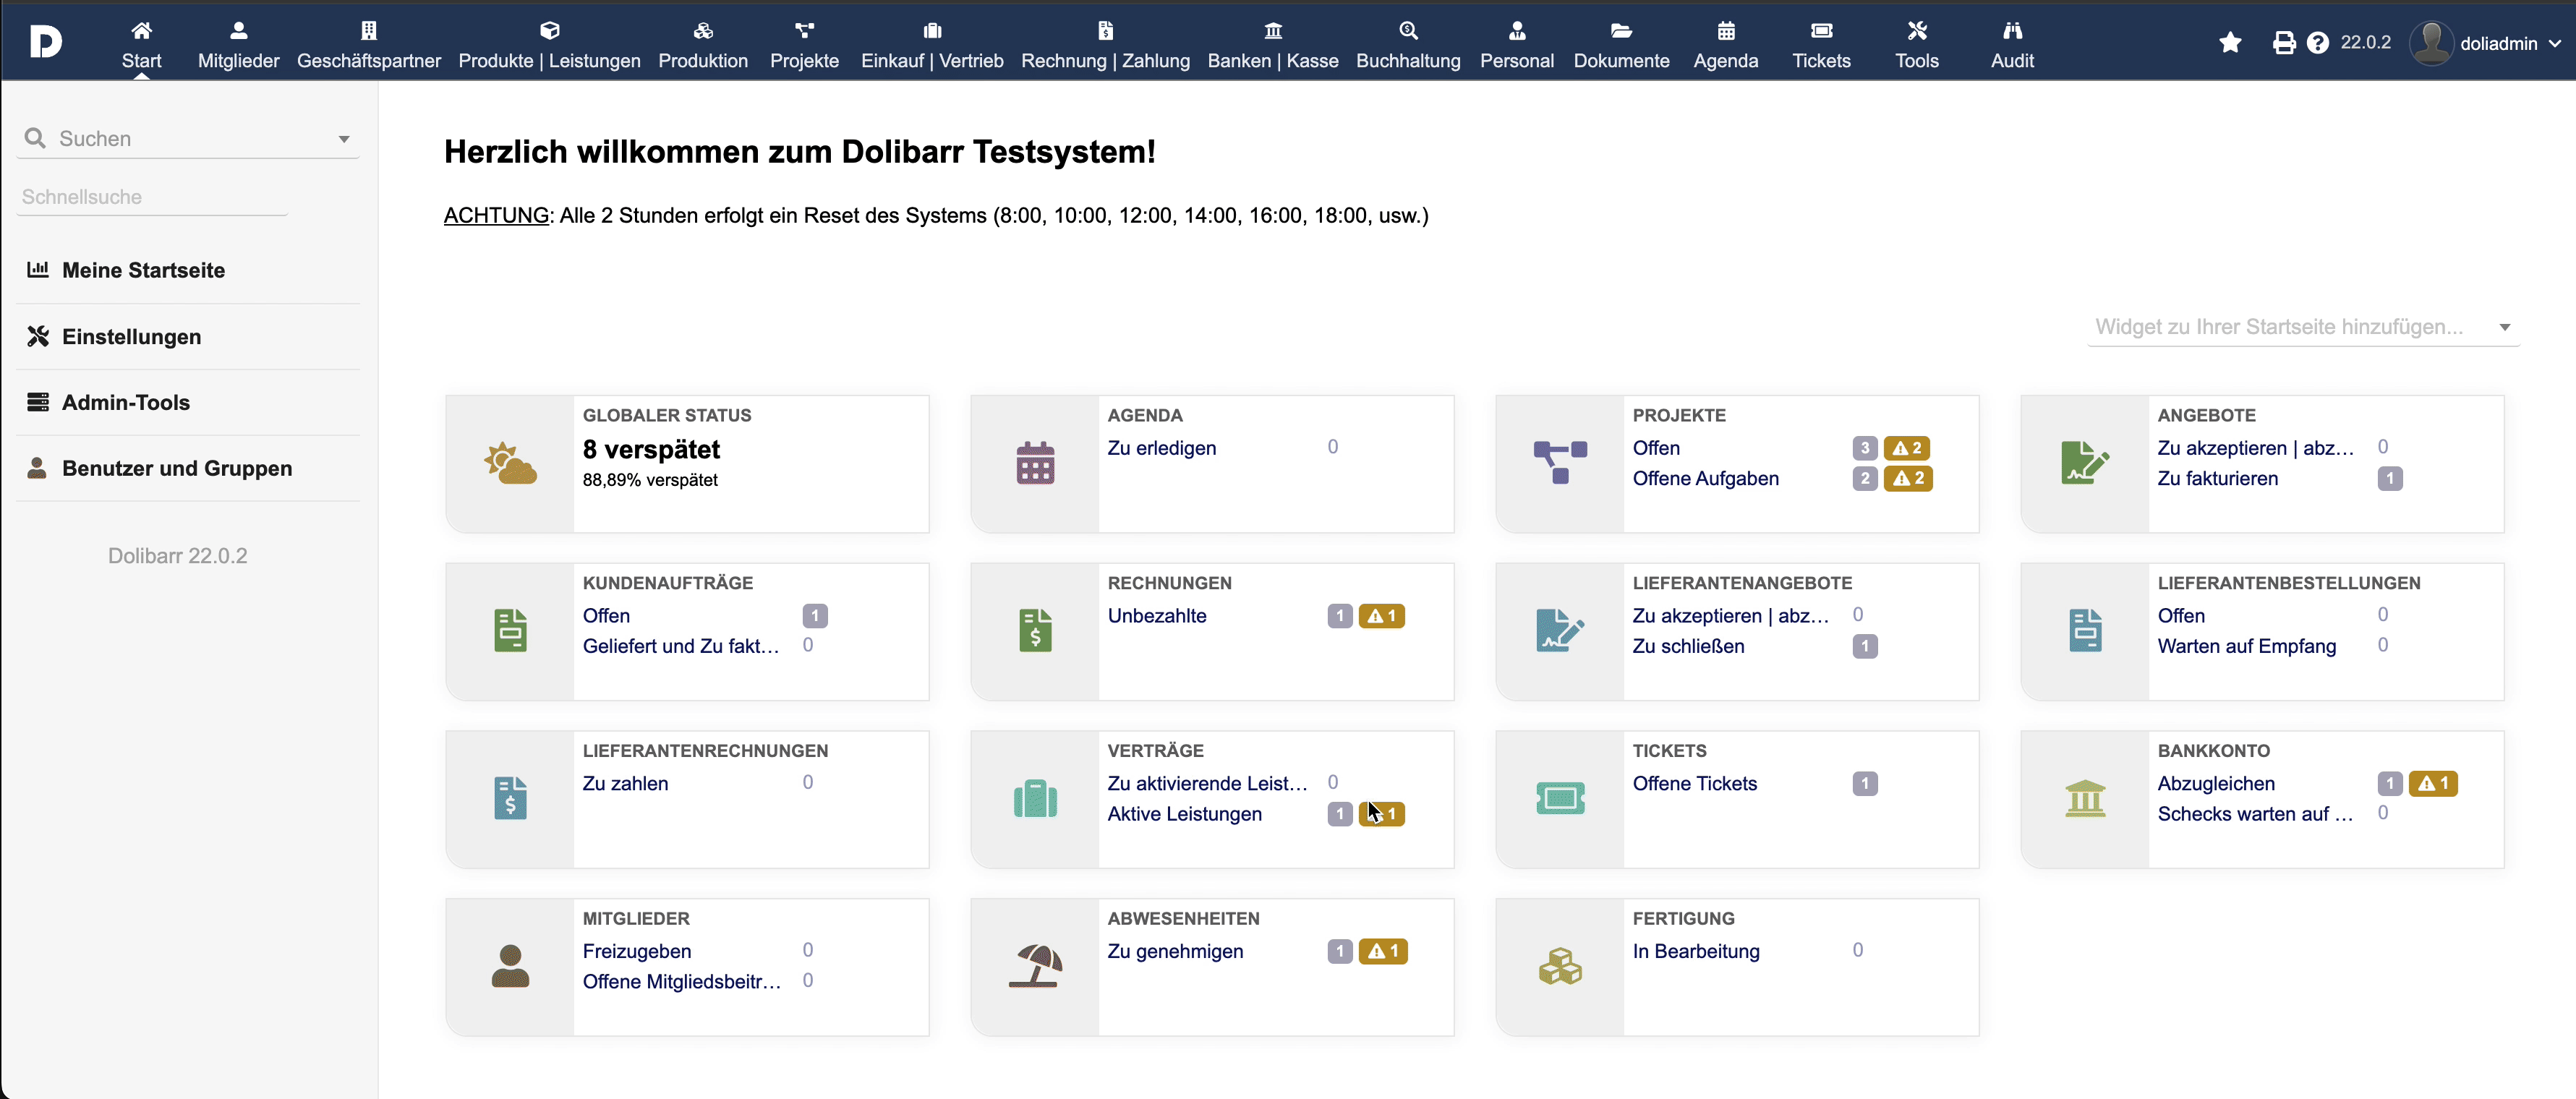Open Einstellungen in the sidebar
This screenshot has width=2576, height=1099.
(x=131, y=337)
